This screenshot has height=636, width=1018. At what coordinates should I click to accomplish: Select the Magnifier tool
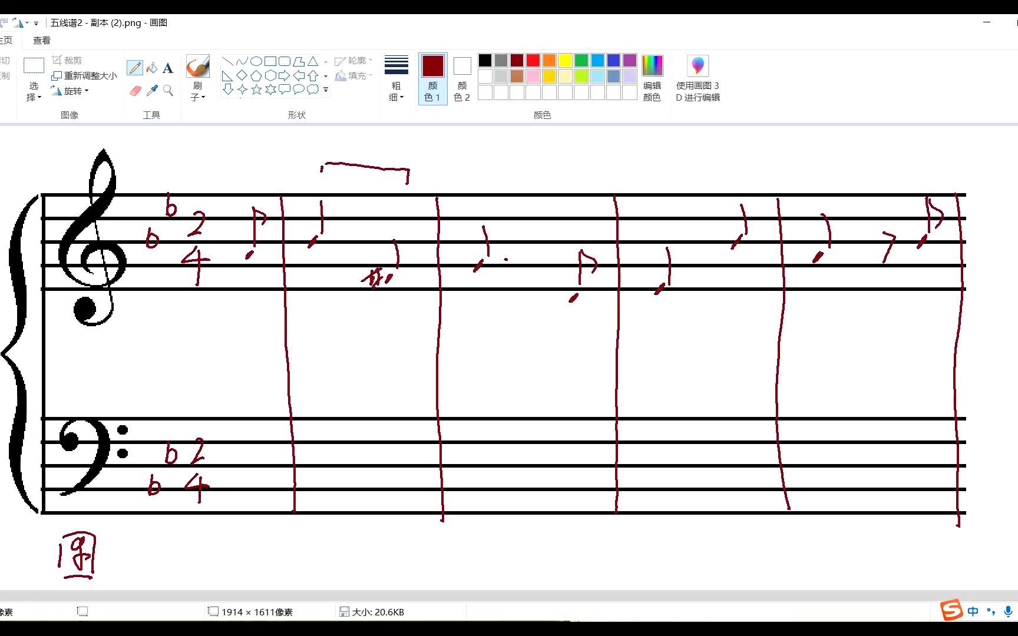coord(168,91)
